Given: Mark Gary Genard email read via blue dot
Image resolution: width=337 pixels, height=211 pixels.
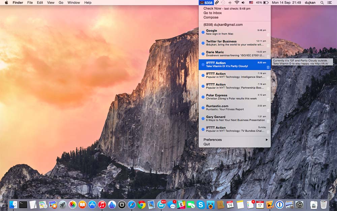Looking at the screenshot, I should click(x=203, y=118).
